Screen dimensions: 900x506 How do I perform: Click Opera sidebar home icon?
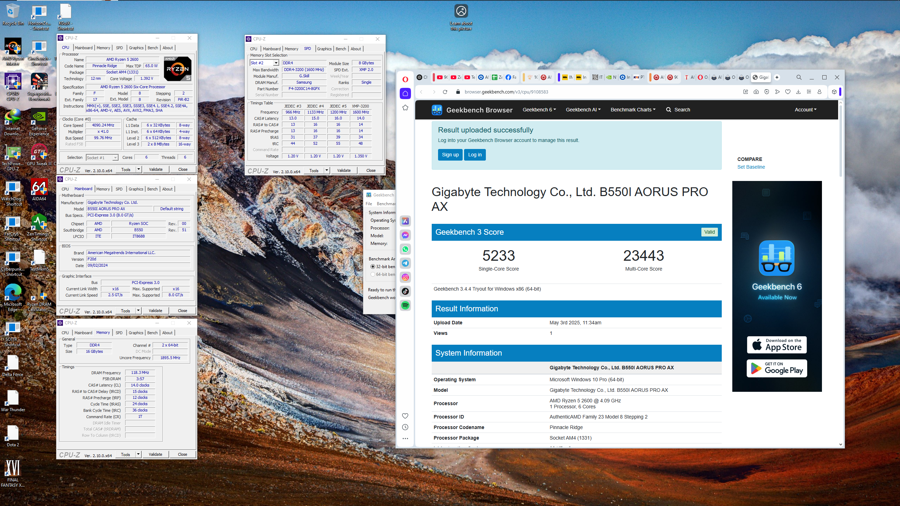(x=405, y=93)
